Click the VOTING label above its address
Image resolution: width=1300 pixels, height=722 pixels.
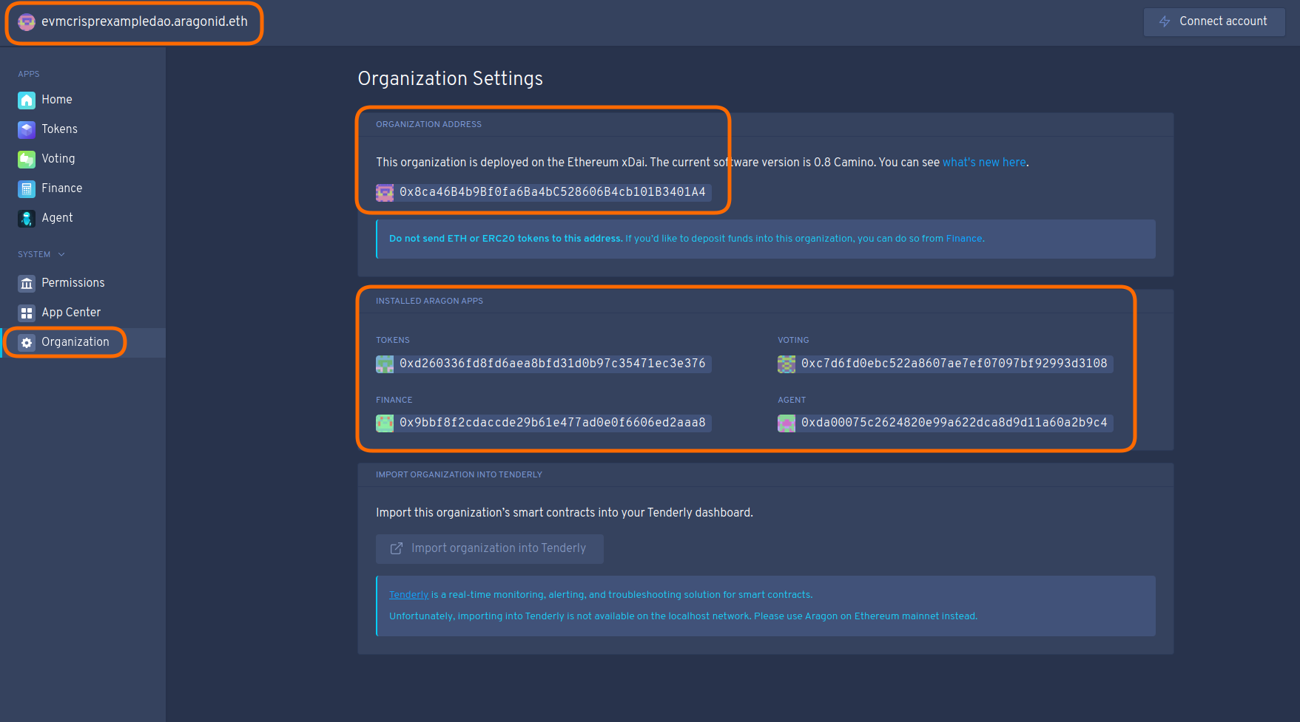793,340
